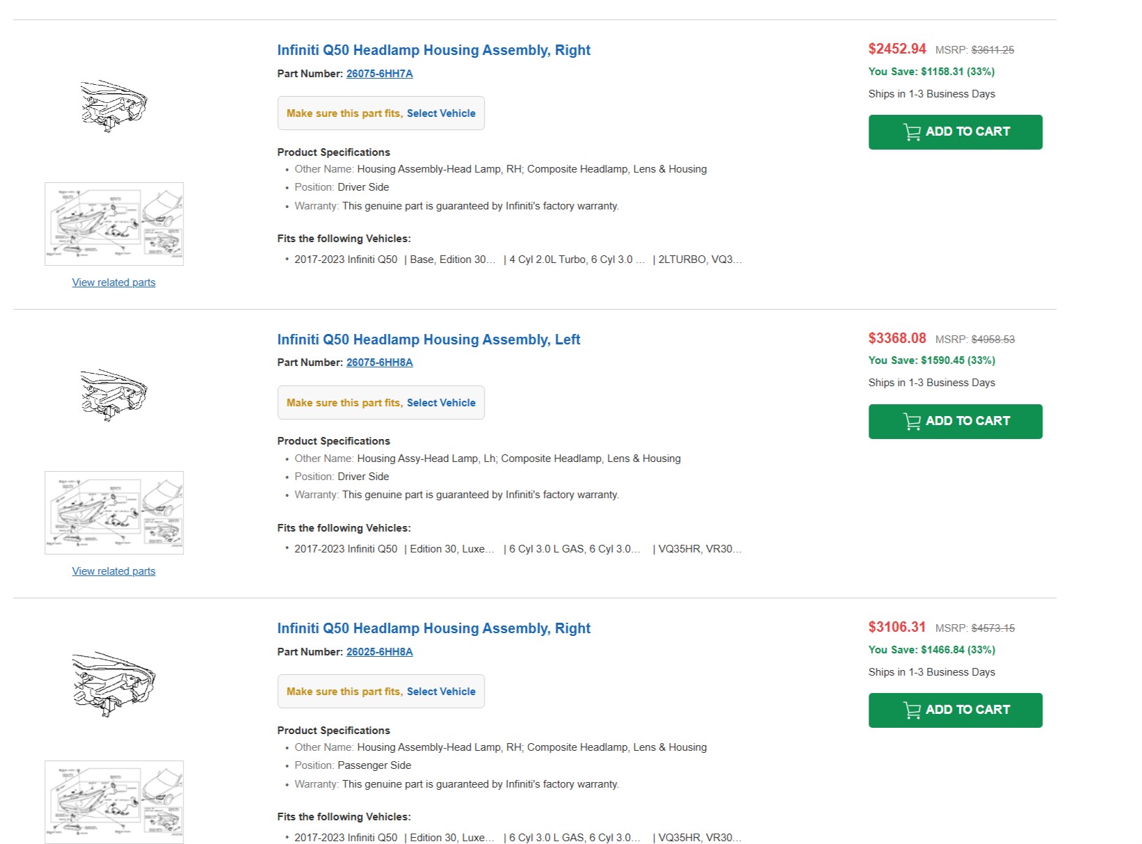Open parts diagram for 26025-6HH8A
1142x844 pixels.
[x=114, y=802]
